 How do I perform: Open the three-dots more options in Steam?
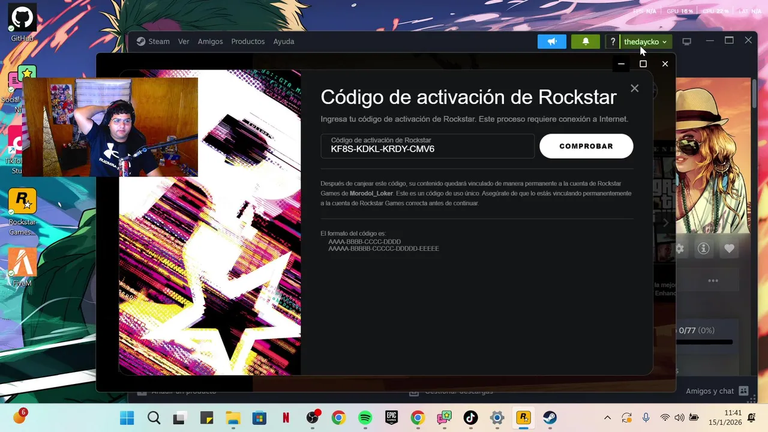pos(713,281)
